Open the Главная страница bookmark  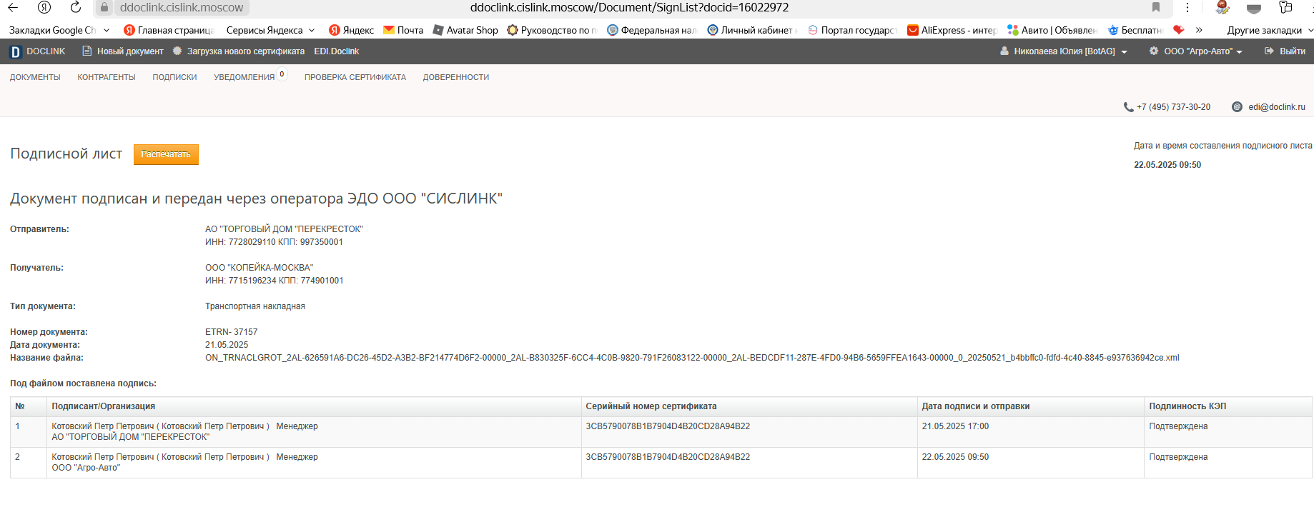point(169,30)
